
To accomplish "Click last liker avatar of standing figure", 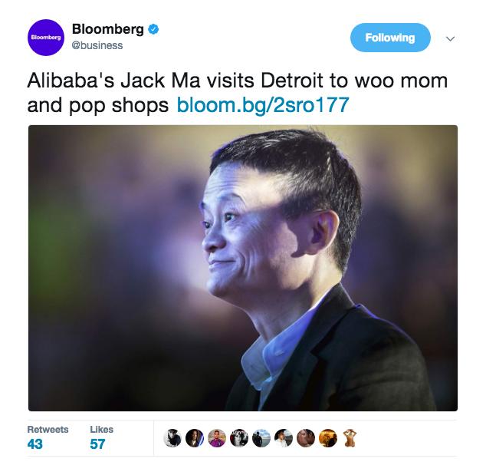I will click(350, 438).
